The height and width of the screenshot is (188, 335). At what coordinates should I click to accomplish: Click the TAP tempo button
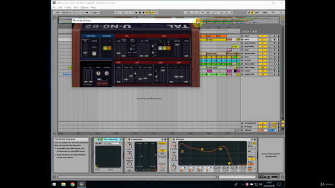58,13
